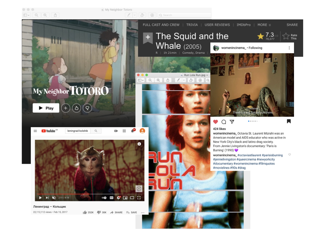Expand markup pen dropdown arrow in Totoro window
322x241 pixels.
coord(135,15)
